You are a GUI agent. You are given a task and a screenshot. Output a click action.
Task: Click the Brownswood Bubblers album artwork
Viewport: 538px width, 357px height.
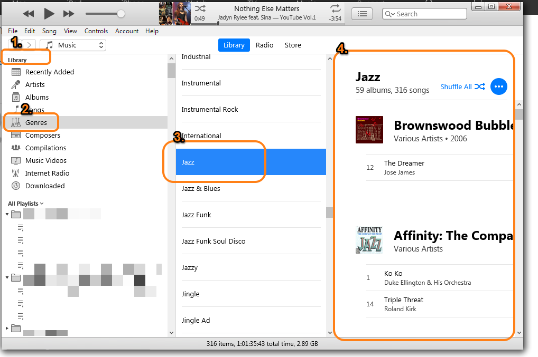click(369, 130)
